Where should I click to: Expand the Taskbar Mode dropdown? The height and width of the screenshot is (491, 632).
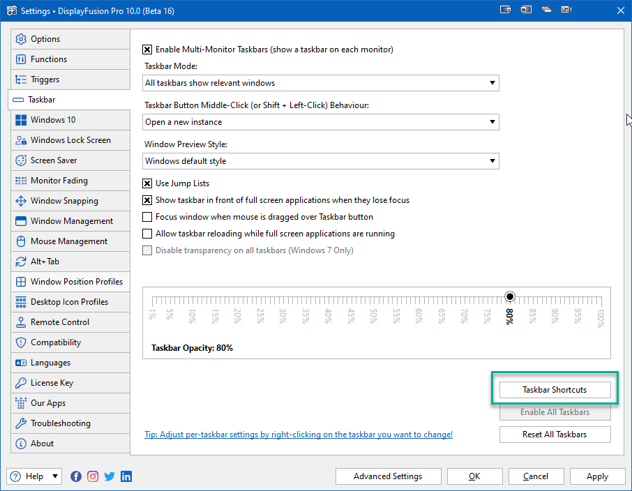(x=320, y=83)
